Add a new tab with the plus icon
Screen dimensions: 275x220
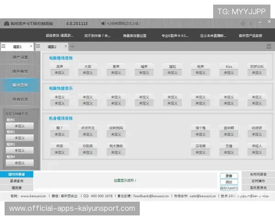[72, 46]
